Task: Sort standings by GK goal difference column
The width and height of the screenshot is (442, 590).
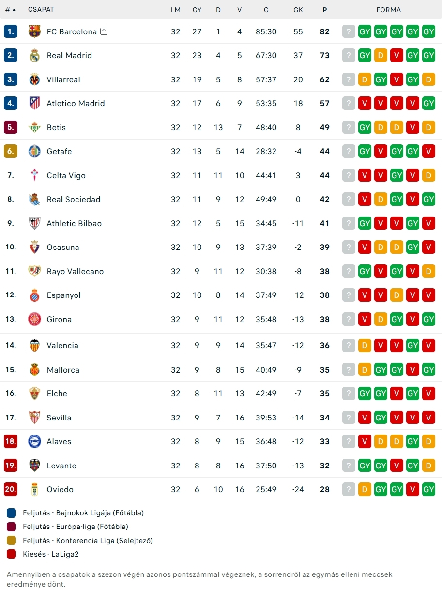Action: click(x=298, y=10)
